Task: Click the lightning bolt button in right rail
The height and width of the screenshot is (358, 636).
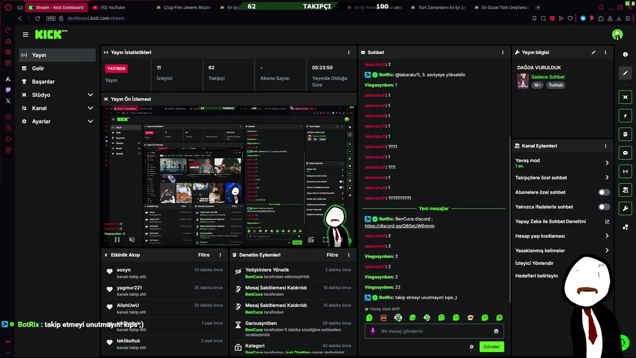Action: click(x=625, y=116)
